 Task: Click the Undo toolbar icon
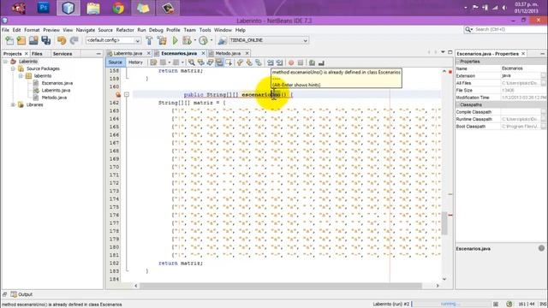pos(62,40)
